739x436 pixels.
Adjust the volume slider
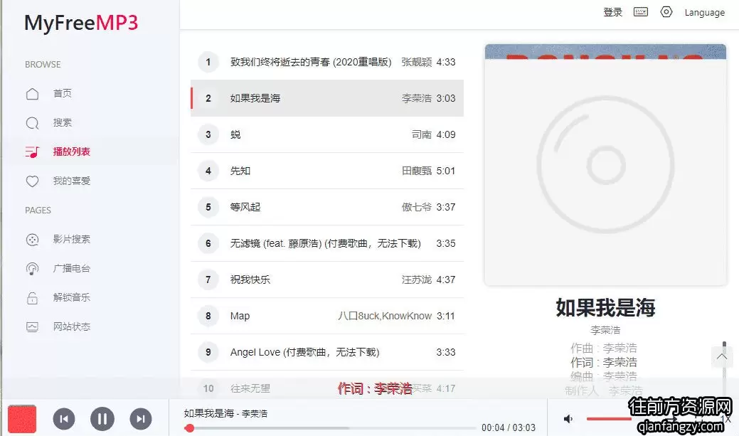(609, 418)
